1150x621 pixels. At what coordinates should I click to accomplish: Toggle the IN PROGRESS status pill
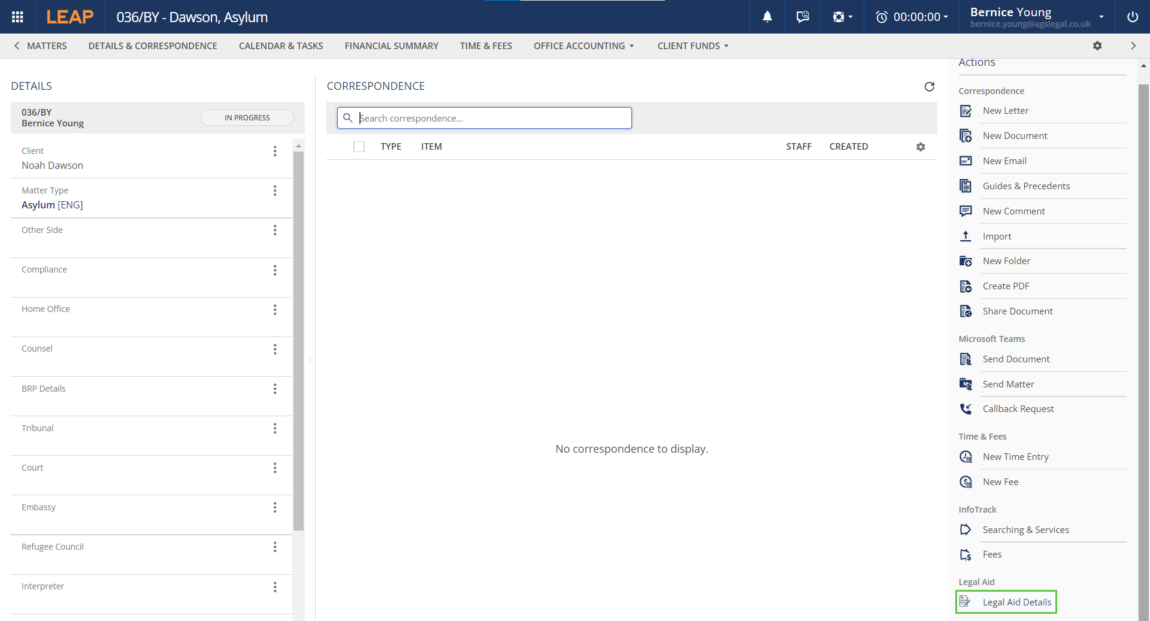click(x=247, y=118)
